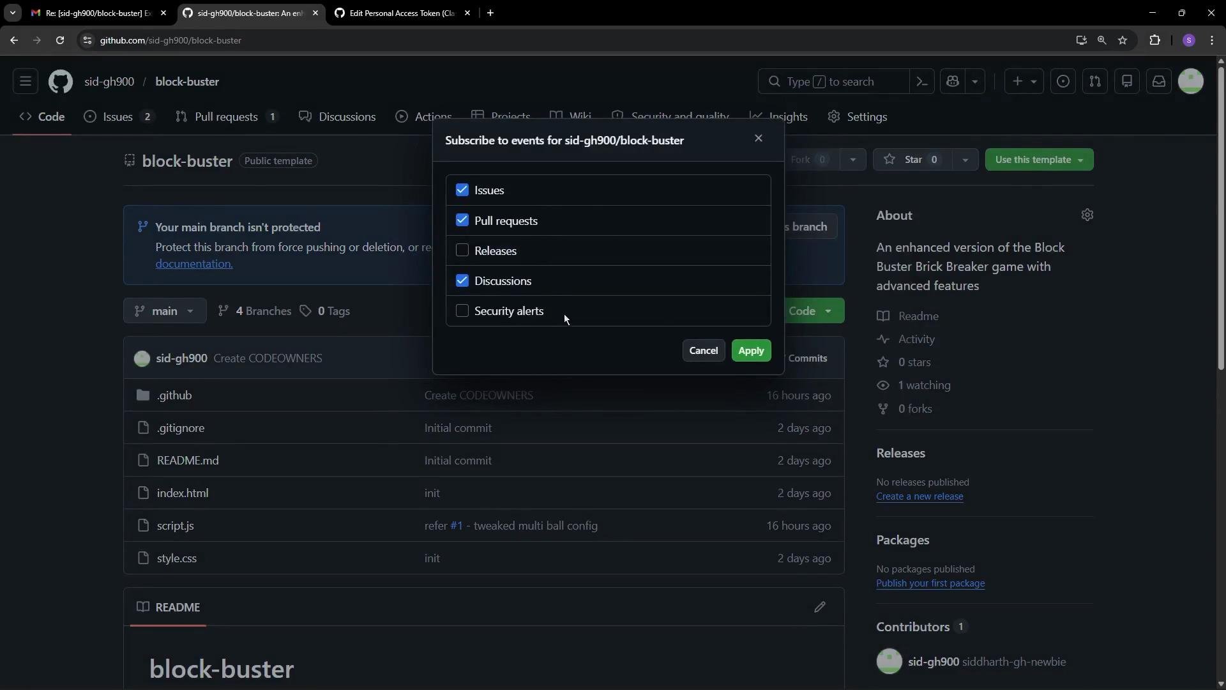The width and height of the screenshot is (1226, 690).
Task: Open the GitHub hamburger navigation menu
Action: [26, 82]
